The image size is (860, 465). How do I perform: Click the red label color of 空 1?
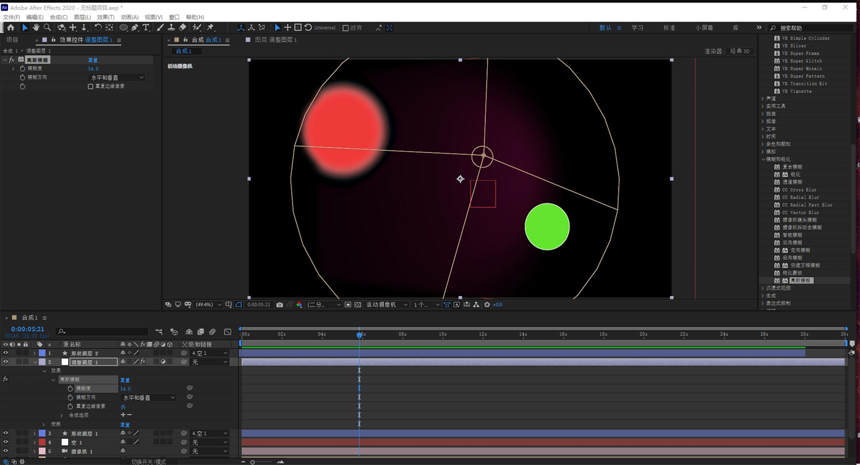click(42, 442)
